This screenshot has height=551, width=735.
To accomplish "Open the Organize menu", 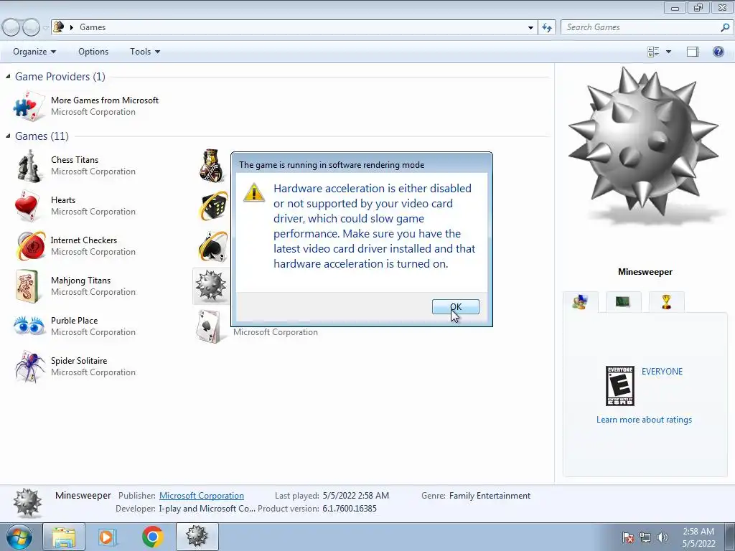I will coord(34,52).
